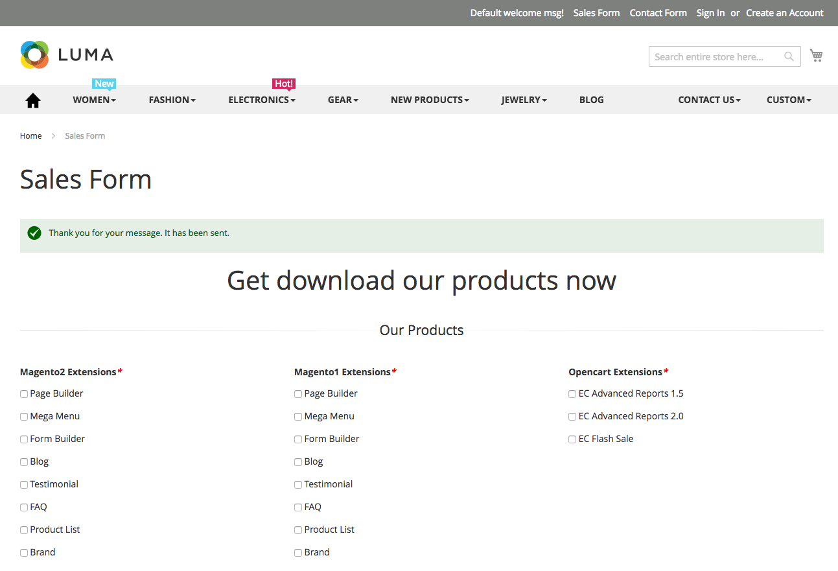838x571 pixels.
Task: Click the Magento2 Extensions label
Action: (68, 372)
